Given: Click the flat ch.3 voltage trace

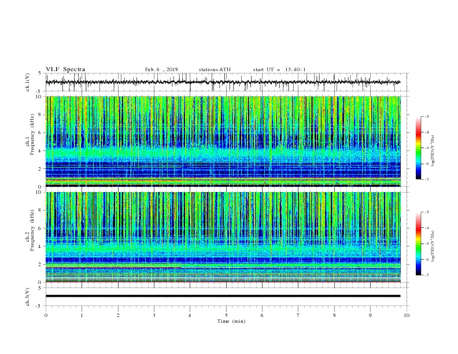Looking at the screenshot, I should pos(223,296).
